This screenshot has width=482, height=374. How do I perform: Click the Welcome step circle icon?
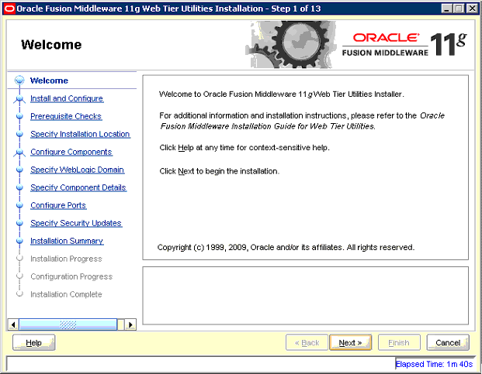19,81
